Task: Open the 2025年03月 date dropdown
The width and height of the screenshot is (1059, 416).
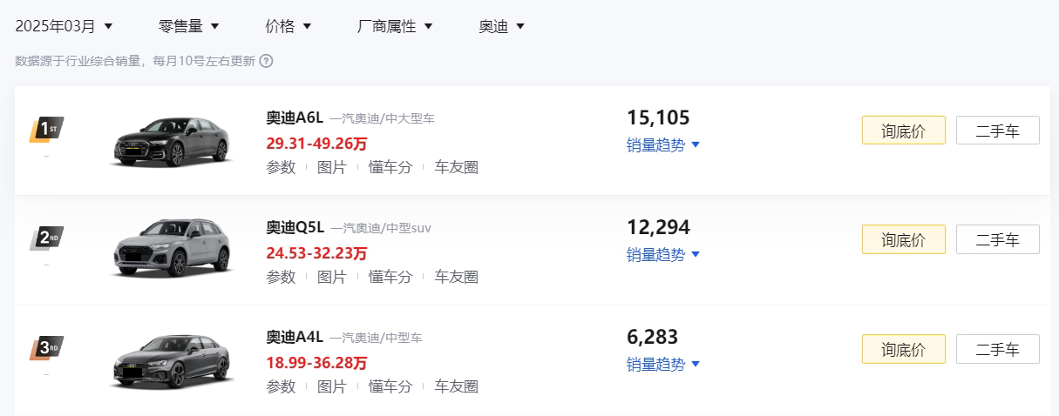Action: [64, 26]
